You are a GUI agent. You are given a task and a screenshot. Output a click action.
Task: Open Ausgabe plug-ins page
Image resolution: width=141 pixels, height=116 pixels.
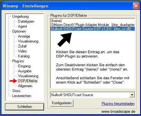tap(25, 71)
